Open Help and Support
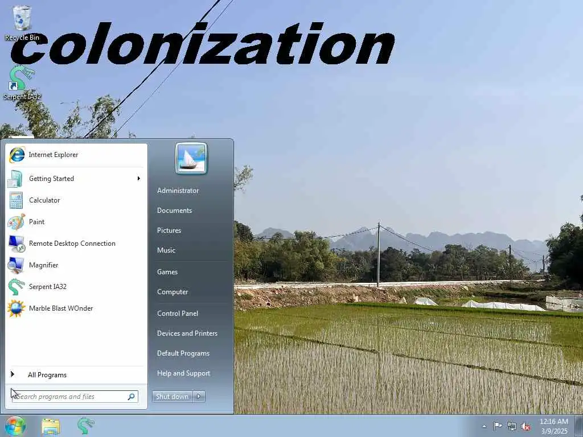Viewport: 583px width, 437px height. pos(183,373)
